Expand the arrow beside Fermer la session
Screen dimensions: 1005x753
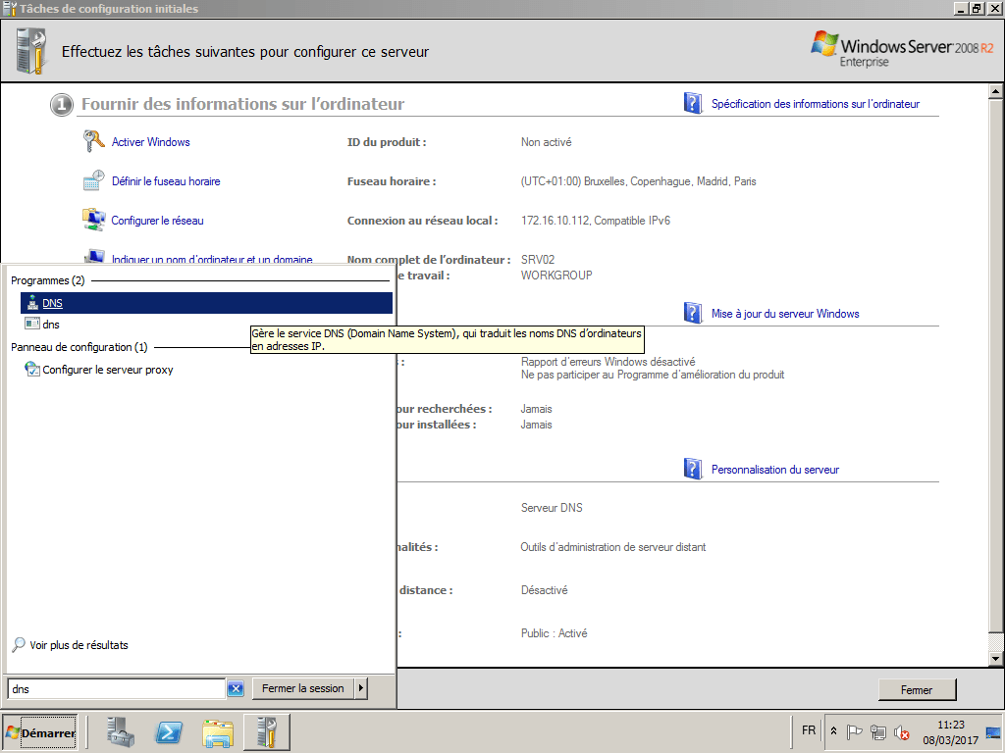click(x=360, y=688)
